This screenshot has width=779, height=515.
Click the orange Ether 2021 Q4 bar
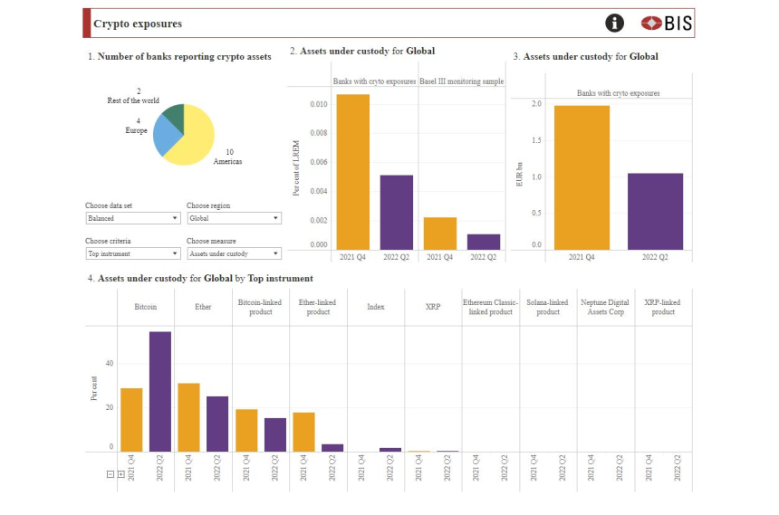point(189,416)
